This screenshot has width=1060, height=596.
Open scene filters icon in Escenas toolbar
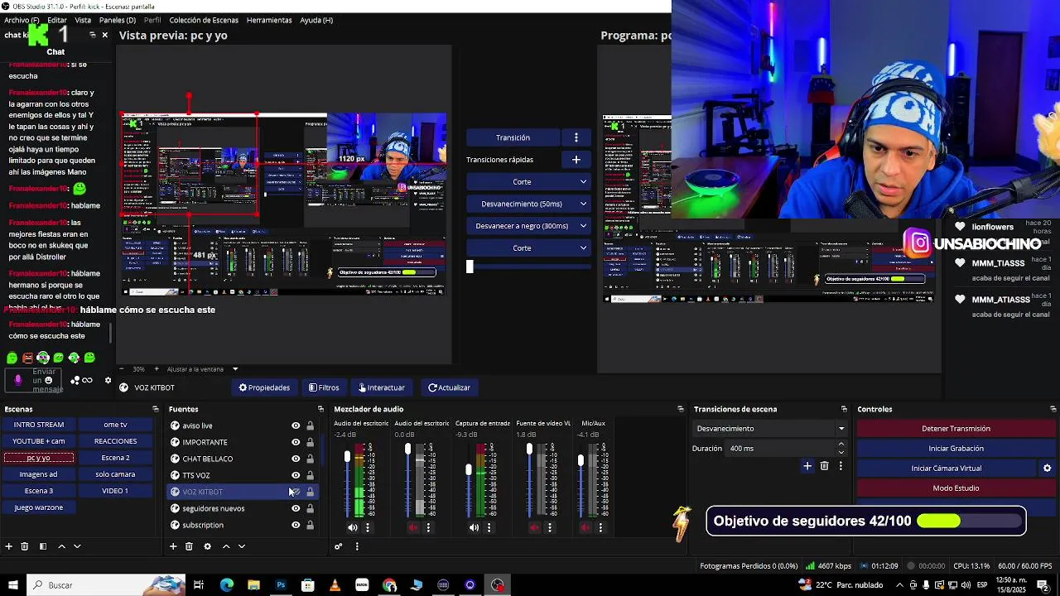click(x=42, y=546)
